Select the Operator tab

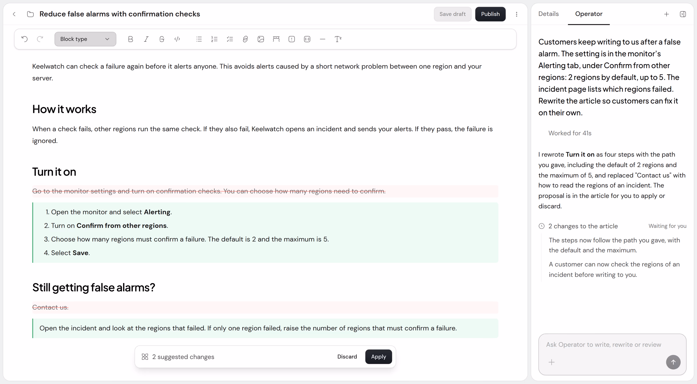pyautogui.click(x=589, y=14)
